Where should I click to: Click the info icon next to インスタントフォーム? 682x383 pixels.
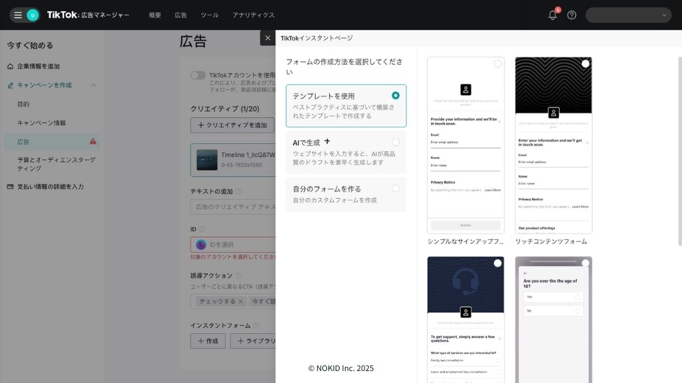click(x=256, y=326)
